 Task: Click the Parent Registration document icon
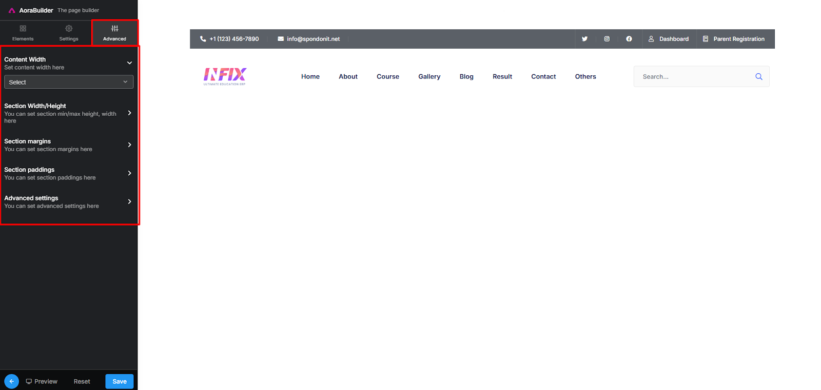click(x=706, y=39)
